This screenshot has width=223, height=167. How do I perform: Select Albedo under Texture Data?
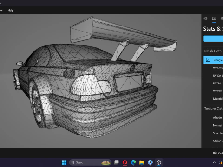click(x=217, y=117)
